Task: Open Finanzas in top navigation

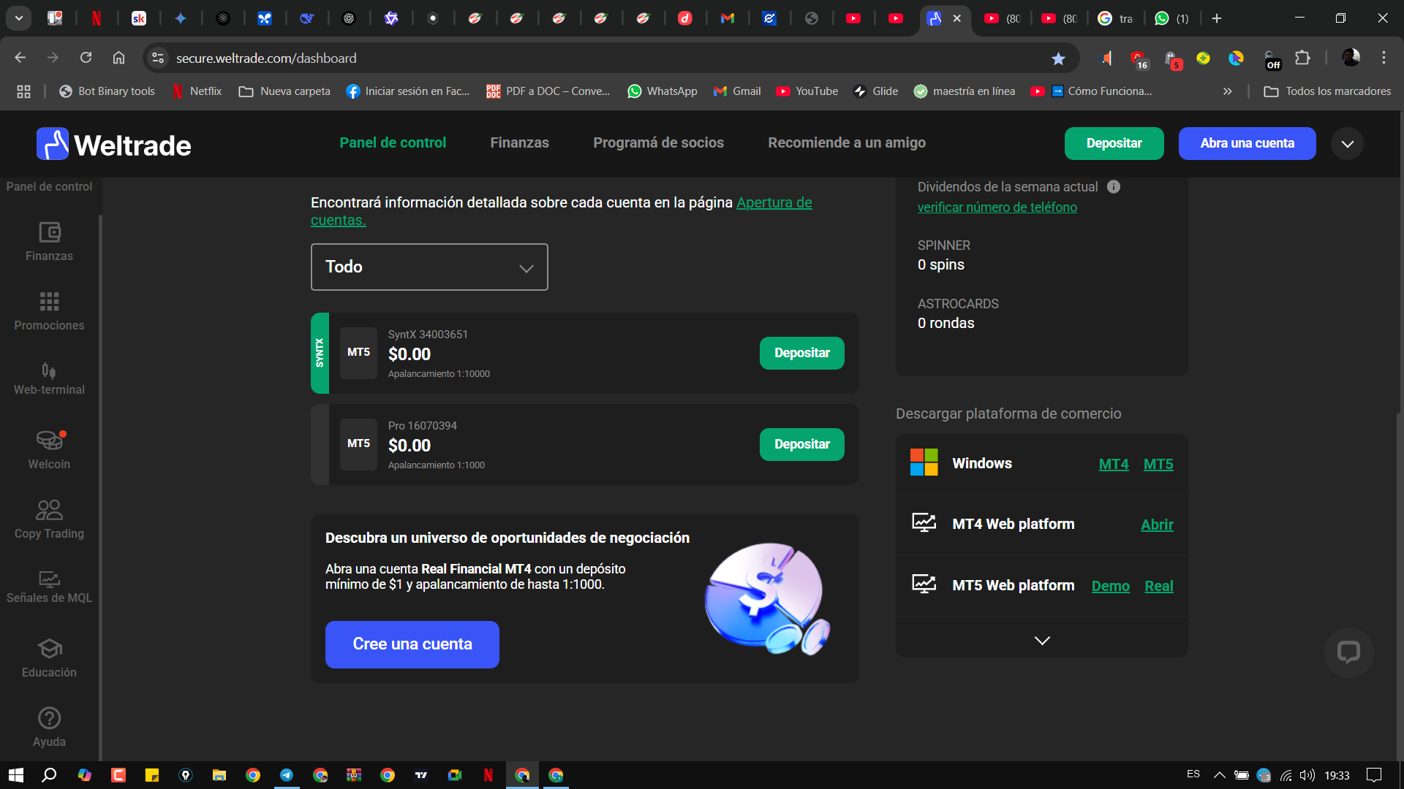Action: pyautogui.click(x=519, y=142)
